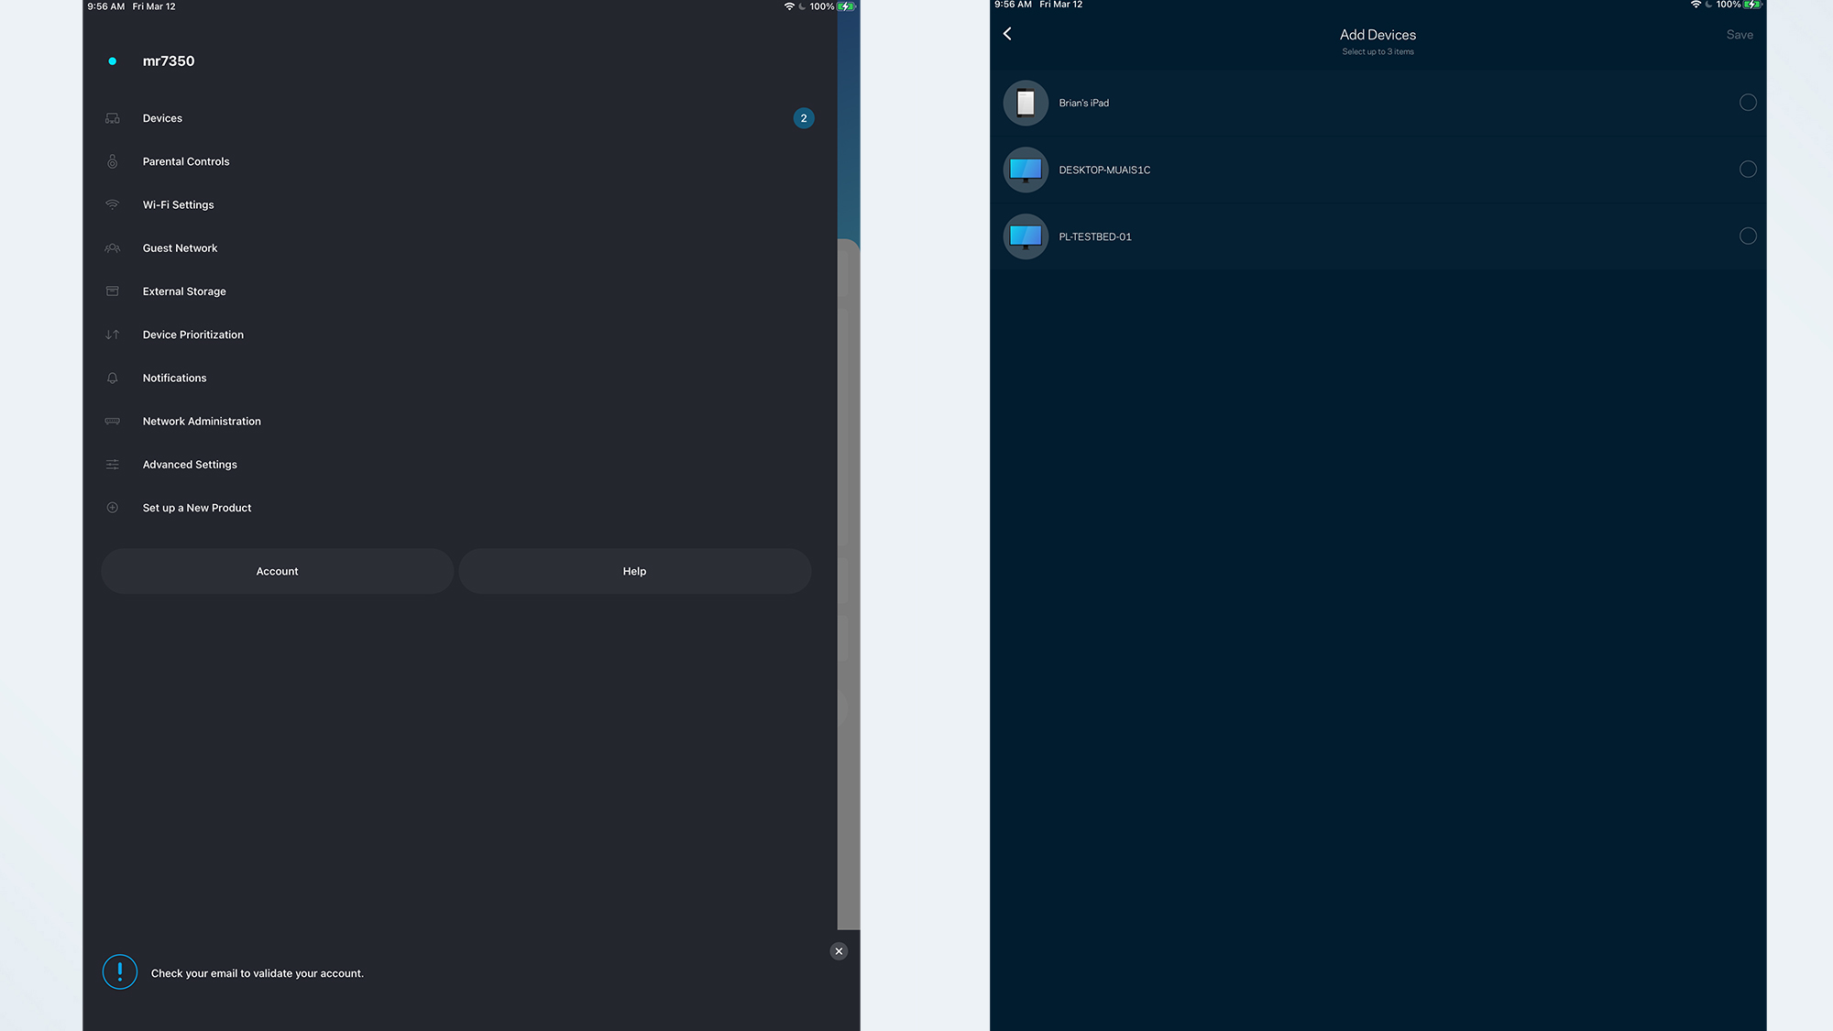
Task: Click the Devices count badge showing 2
Action: click(x=804, y=118)
